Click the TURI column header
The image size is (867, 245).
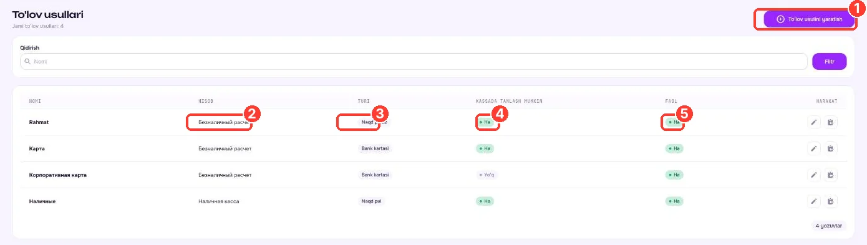pos(364,100)
